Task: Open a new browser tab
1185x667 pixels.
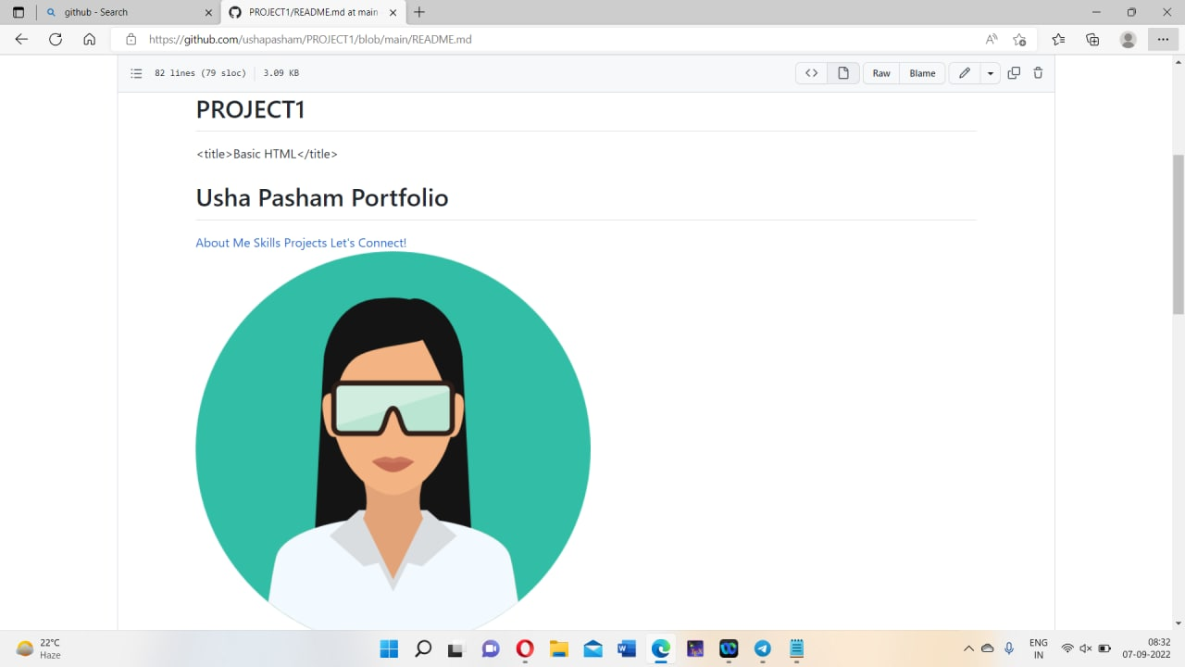Action: click(x=420, y=13)
